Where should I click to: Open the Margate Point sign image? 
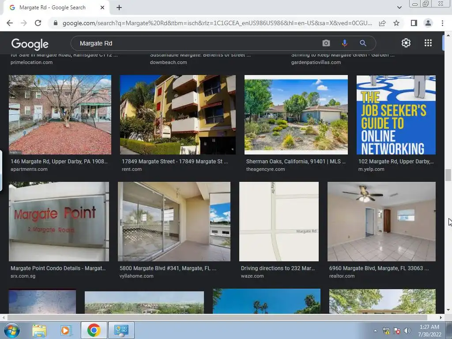(59, 222)
